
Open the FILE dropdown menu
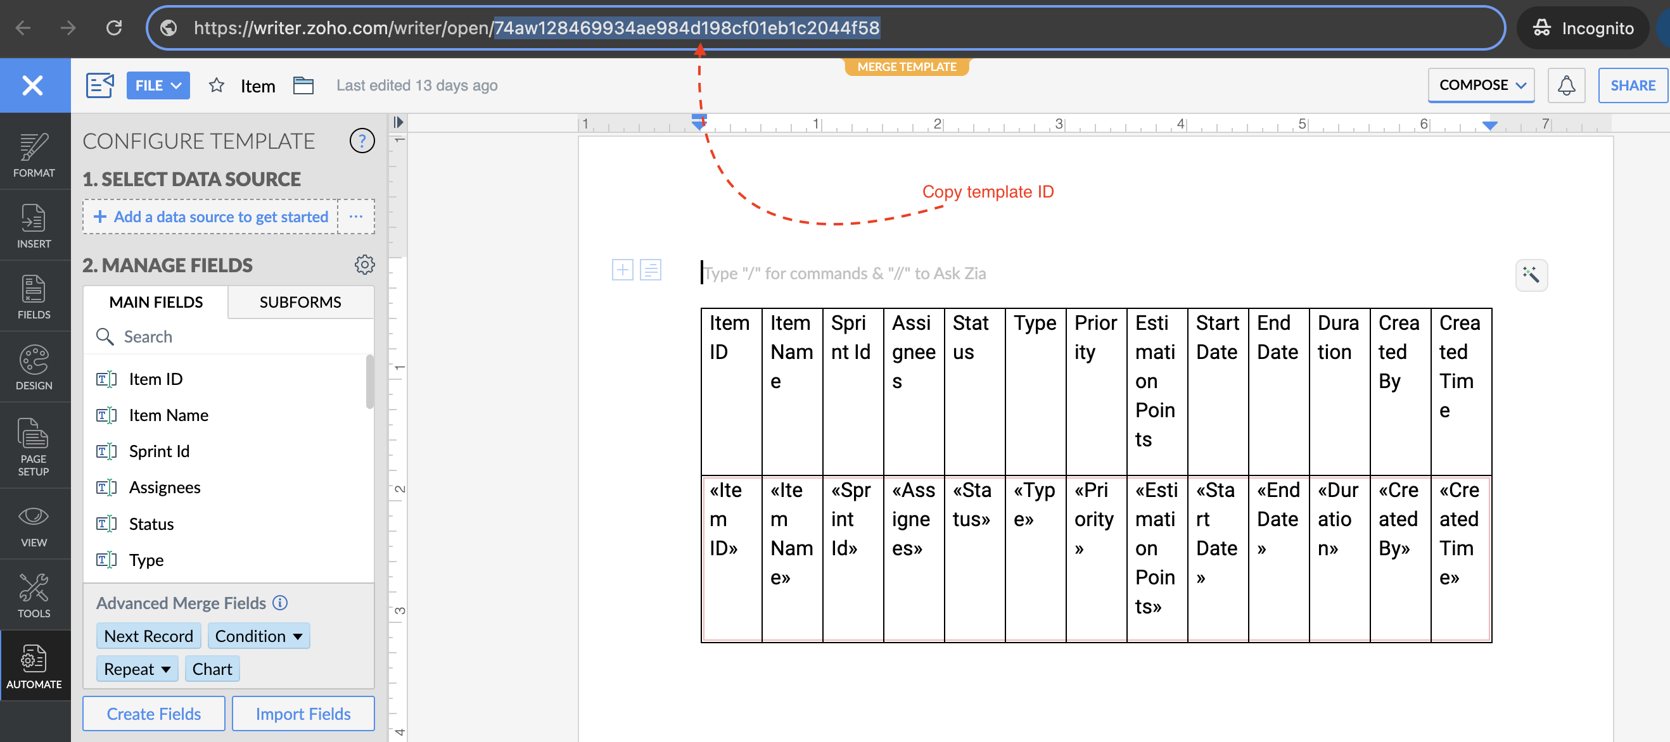point(158,85)
